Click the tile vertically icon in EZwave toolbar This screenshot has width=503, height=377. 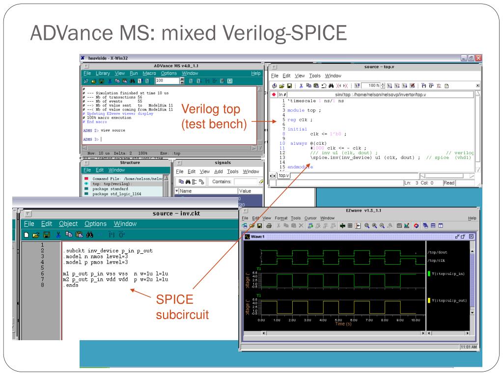click(x=441, y=226)
